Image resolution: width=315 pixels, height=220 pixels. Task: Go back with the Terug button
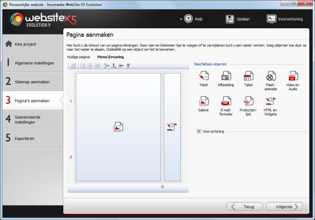[x=244, y=207]
